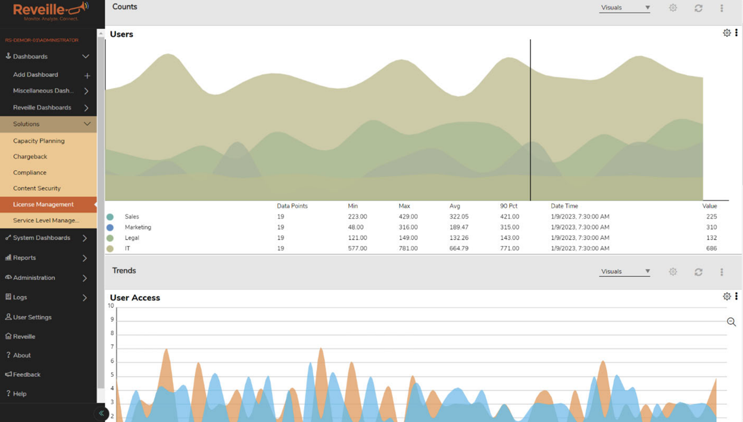
Task: Open User Access chart kebab menu
Action: tap(736, 297)
